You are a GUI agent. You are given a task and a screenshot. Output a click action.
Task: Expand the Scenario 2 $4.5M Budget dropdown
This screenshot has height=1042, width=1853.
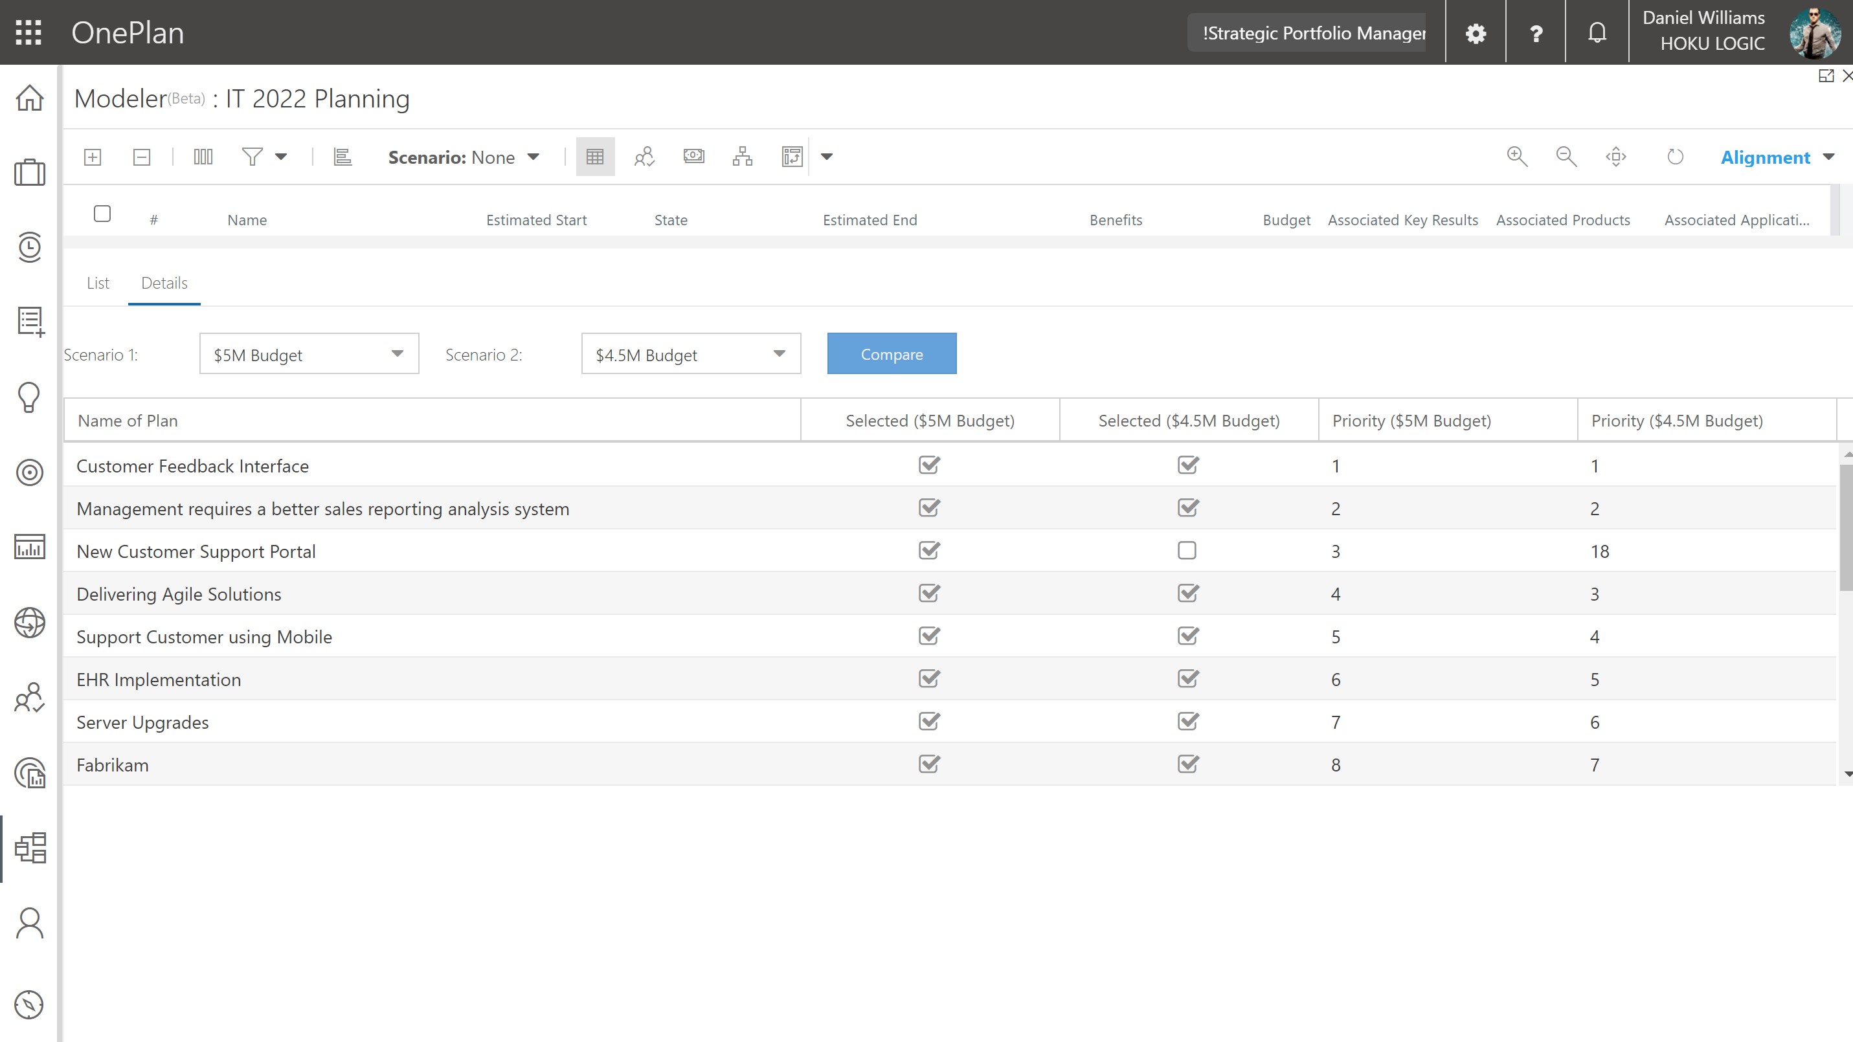coord(691,354)
